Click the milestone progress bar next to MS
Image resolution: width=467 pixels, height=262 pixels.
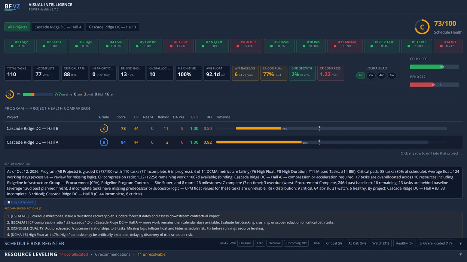37,94
